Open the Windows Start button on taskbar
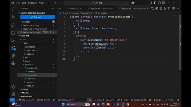191x107 pixels. [63, 104]
